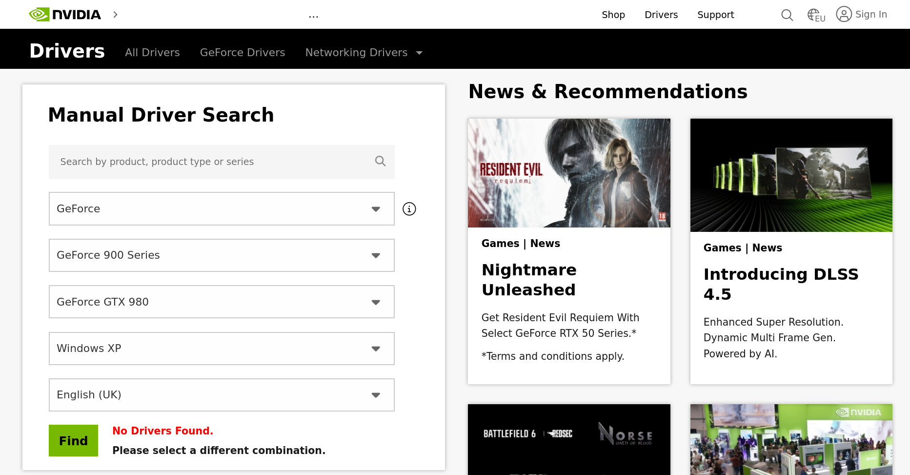Expand the chevron next to NVIDIA logo

coord(116,15)
